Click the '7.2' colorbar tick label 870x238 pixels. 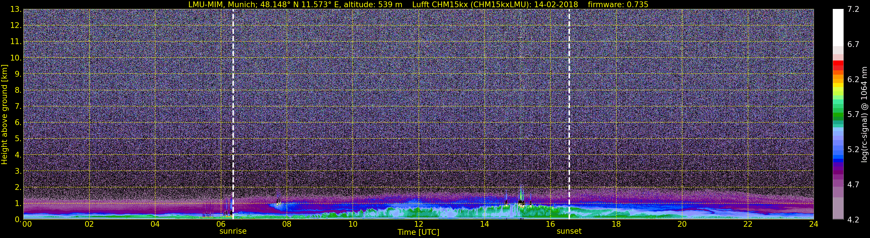[x=853, y=9]
